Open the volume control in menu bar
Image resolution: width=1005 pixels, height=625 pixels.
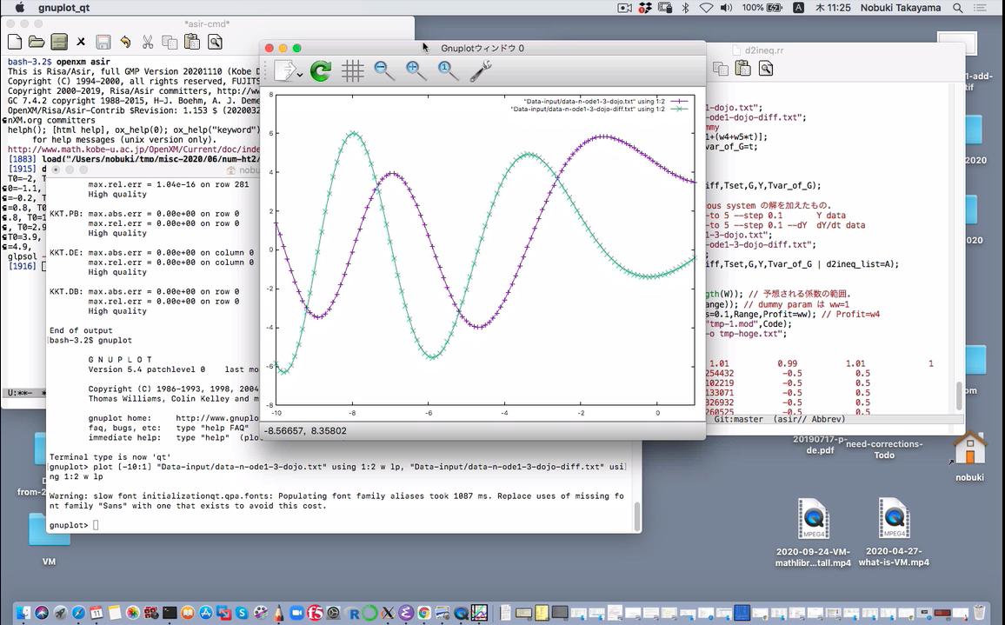726,8
